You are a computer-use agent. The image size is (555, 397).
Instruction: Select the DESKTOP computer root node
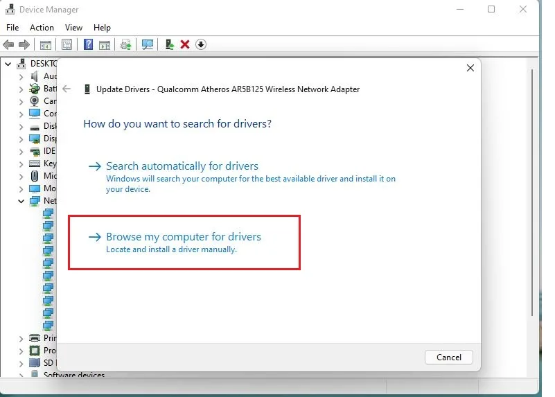point(37,64)
